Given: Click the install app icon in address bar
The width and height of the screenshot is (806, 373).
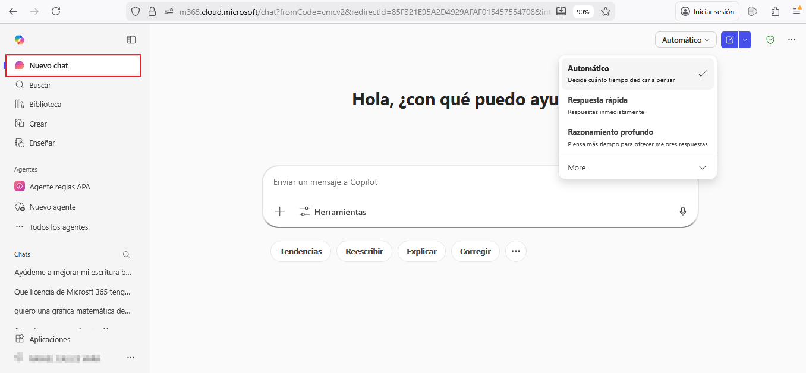Looking at the screenshot, I should pos(561,11).
